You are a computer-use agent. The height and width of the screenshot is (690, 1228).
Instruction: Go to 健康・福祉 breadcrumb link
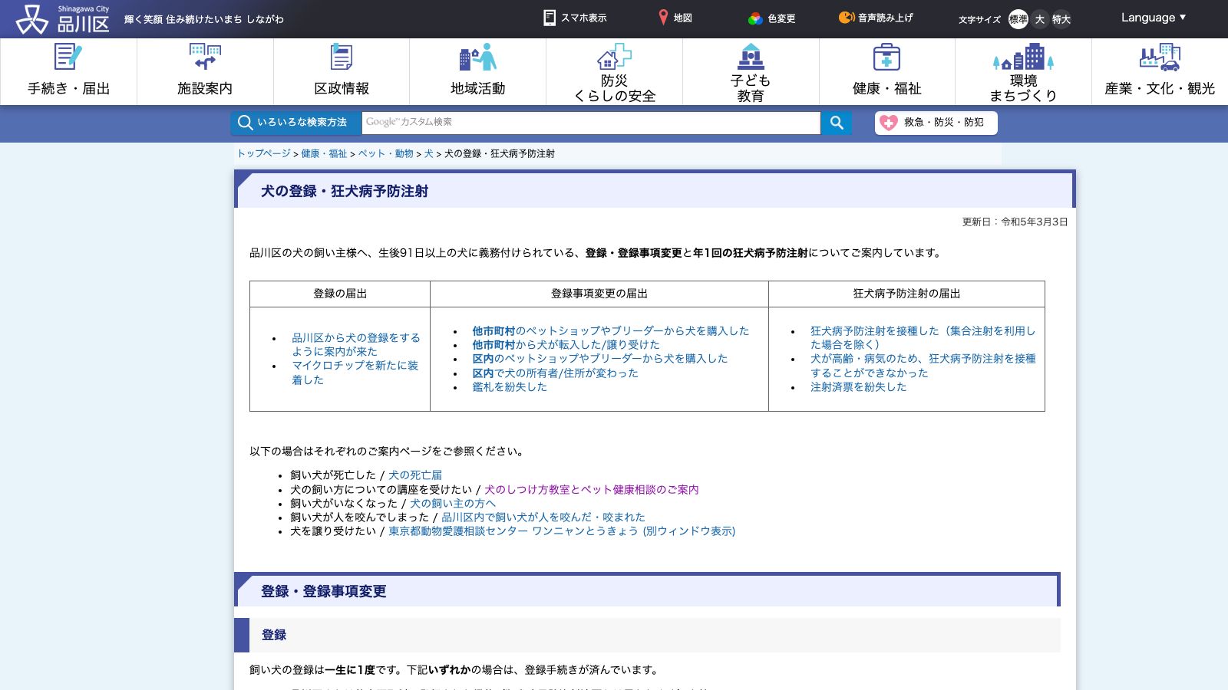(x=324, y=154)
